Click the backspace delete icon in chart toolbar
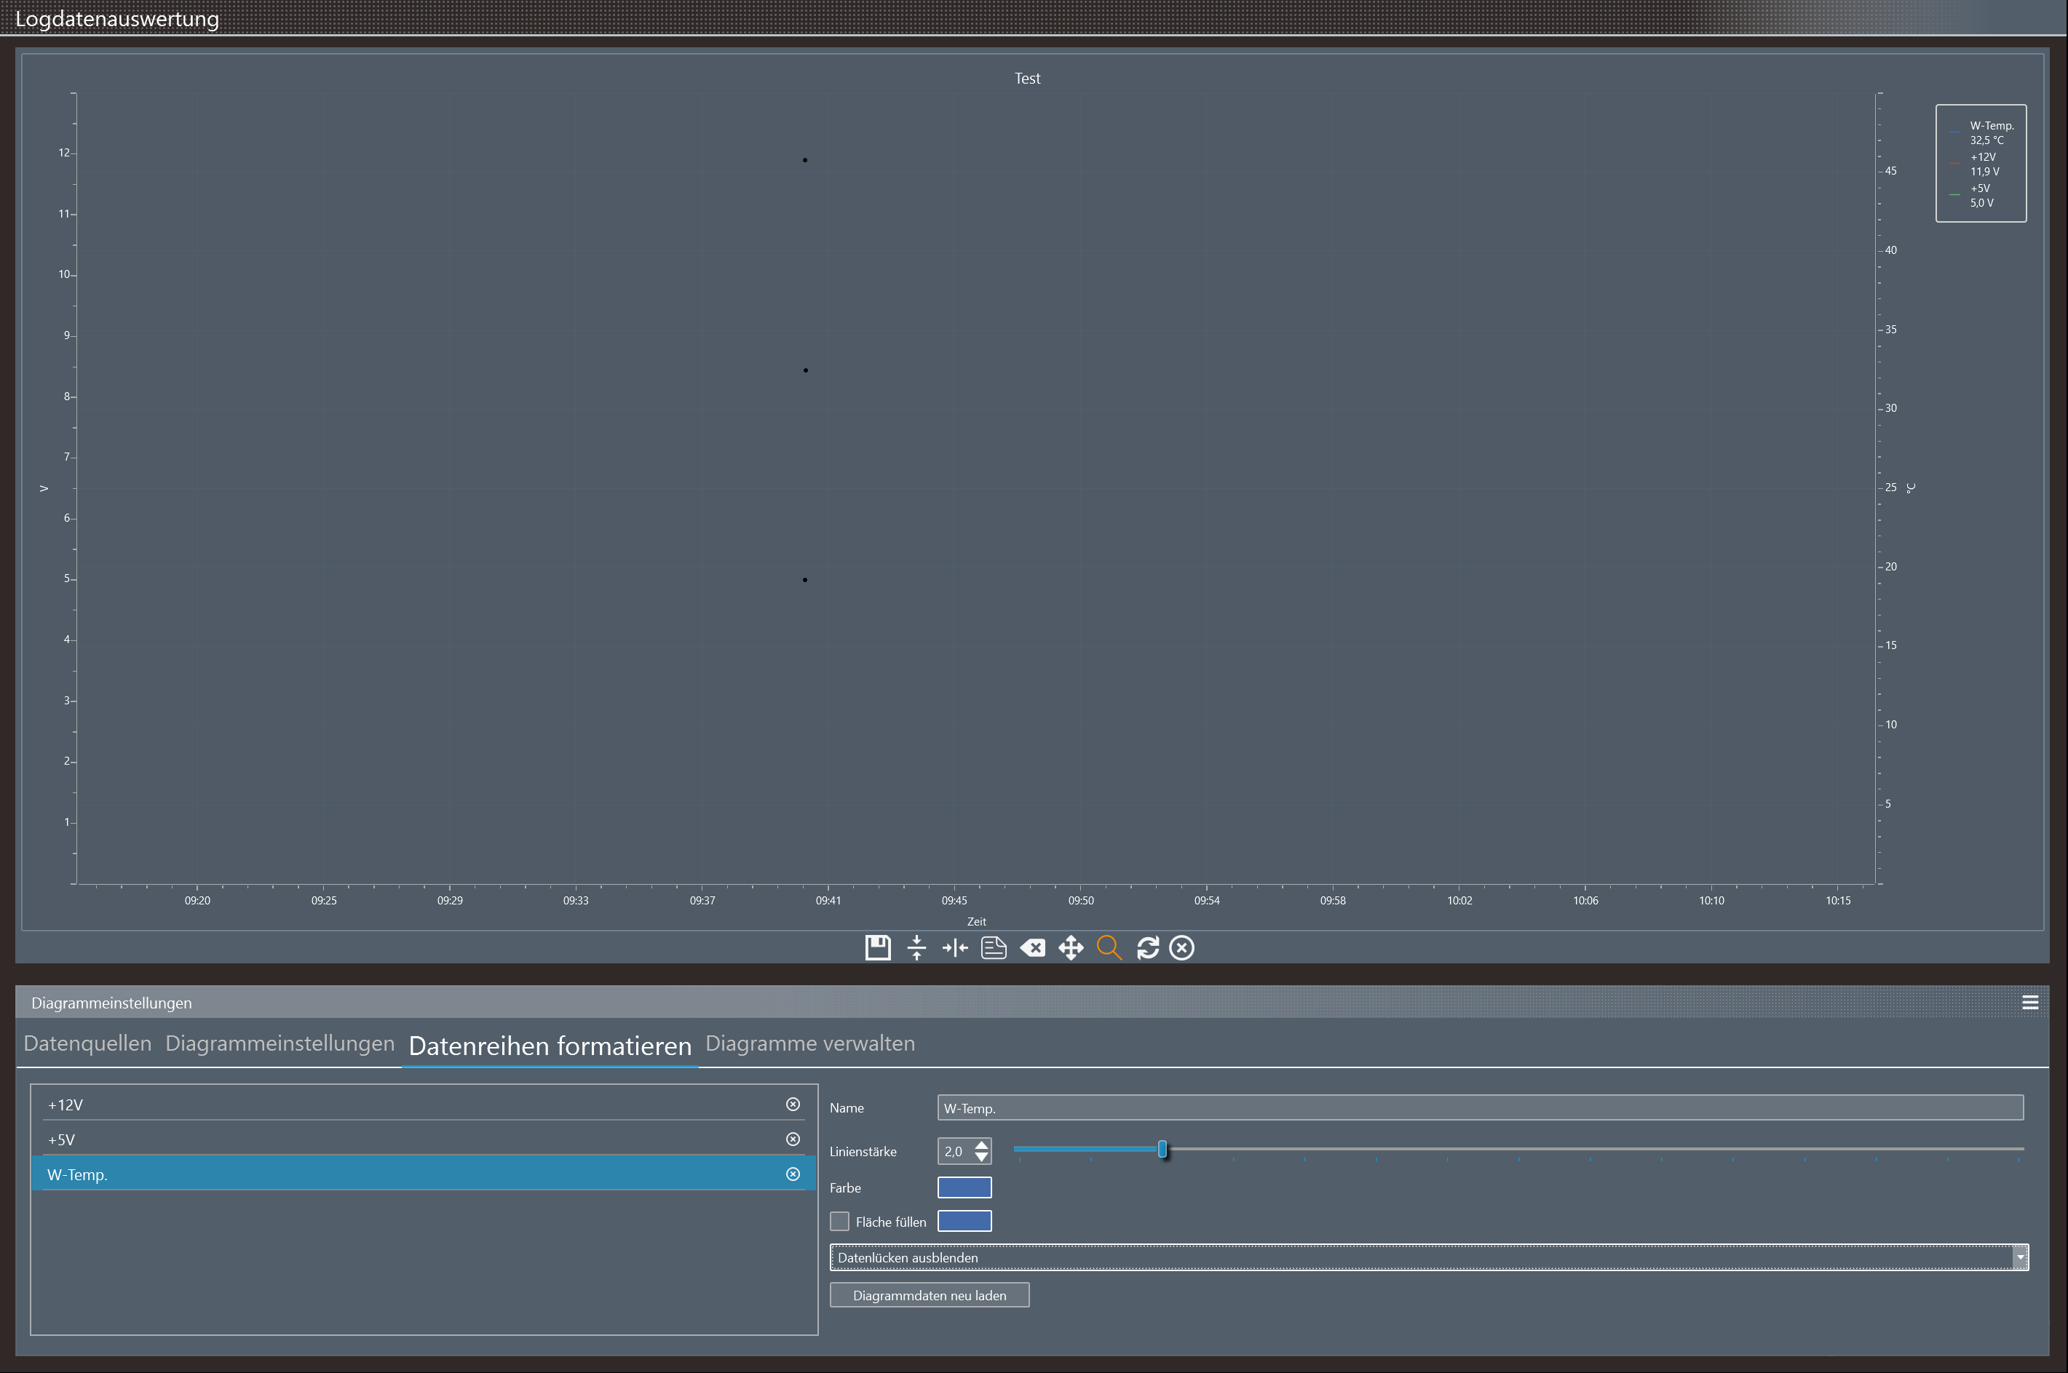2068x1373 pixels. [1033, 947]
